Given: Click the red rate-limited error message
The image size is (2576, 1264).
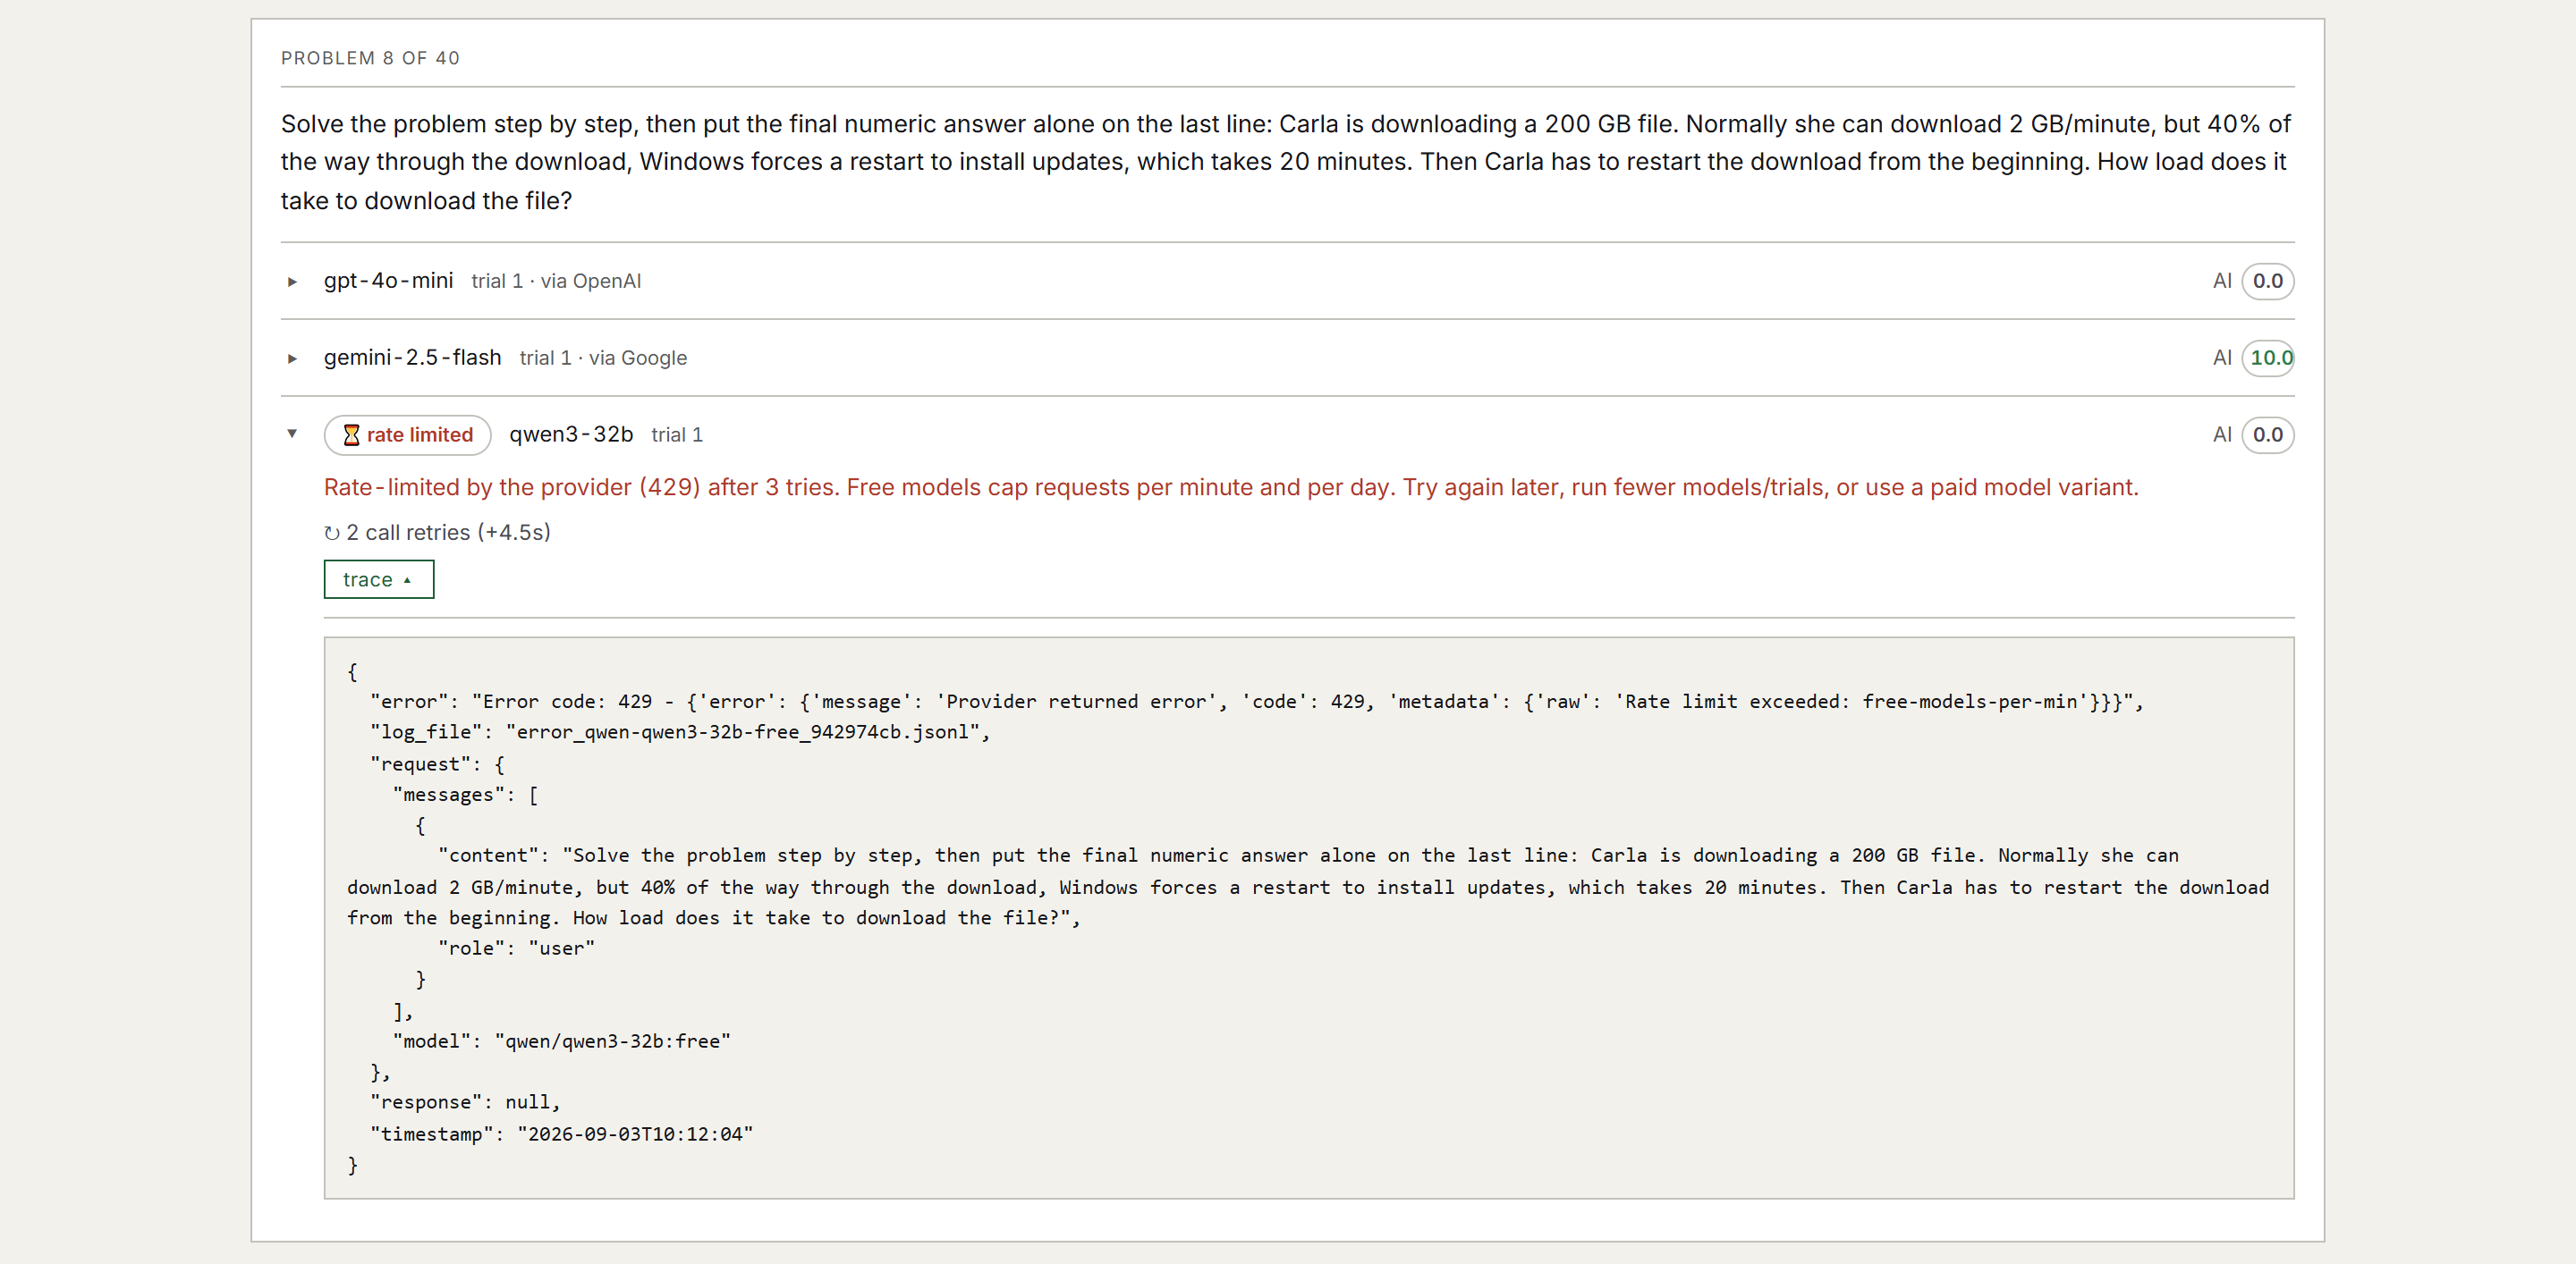Looking at the screenshot, I should pos(1231,487).
